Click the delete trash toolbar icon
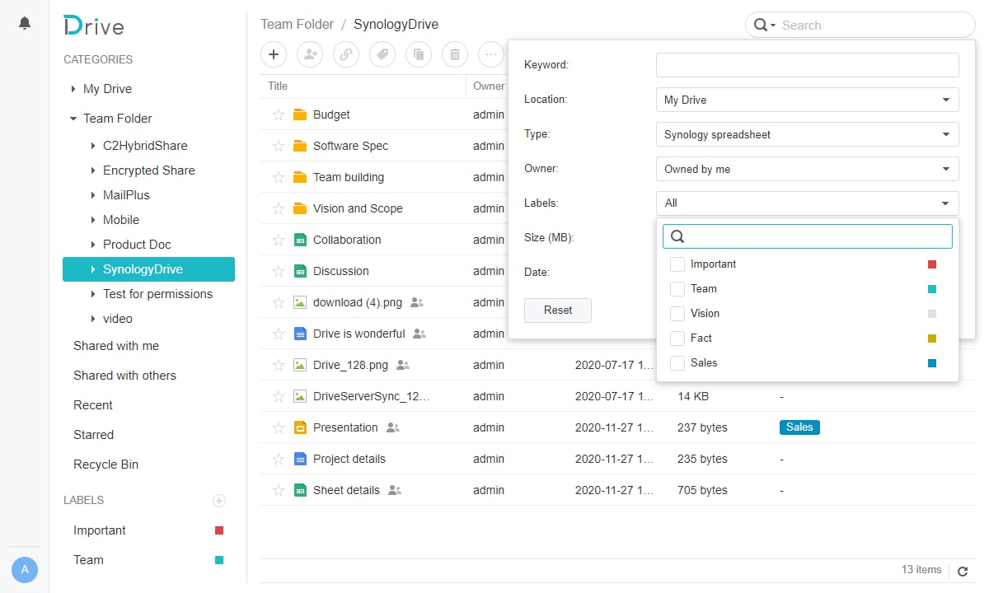Screen dimensions: 989x593 point(455,54)
